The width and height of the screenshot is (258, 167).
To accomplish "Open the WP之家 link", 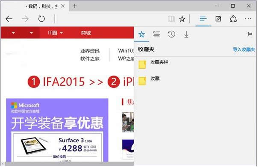I will pyautogui.click(x=126, y=59).
